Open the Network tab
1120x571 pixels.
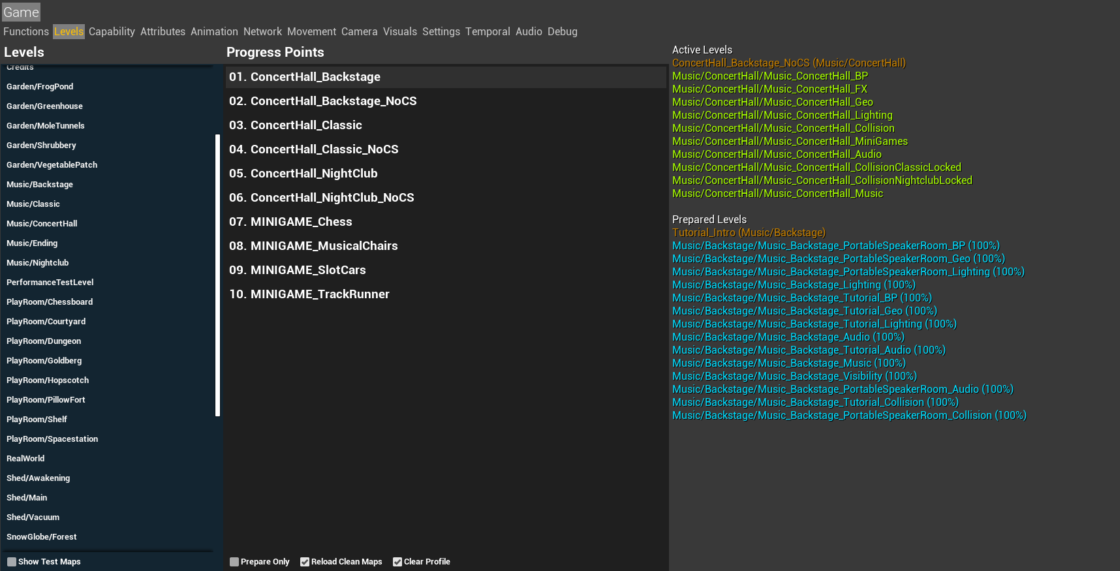262,31
